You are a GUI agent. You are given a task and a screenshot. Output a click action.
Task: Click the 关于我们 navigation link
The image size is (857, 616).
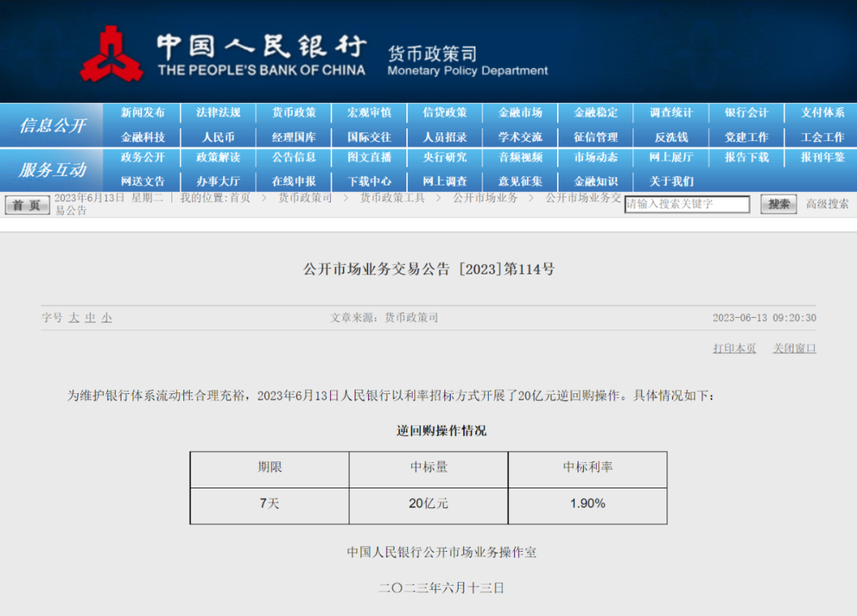click(x=671, y=182)
